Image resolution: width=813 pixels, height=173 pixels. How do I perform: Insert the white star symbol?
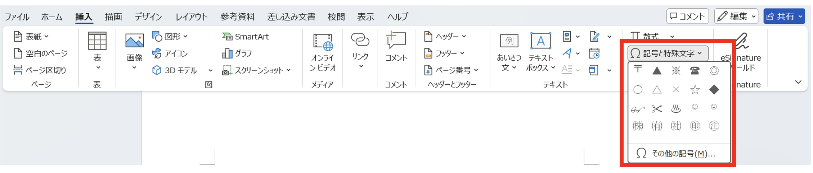[695, 90]
